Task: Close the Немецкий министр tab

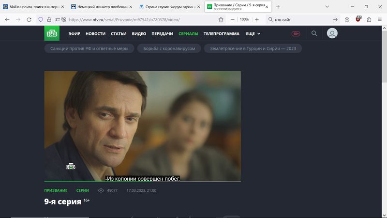Action: coord(131,7)
